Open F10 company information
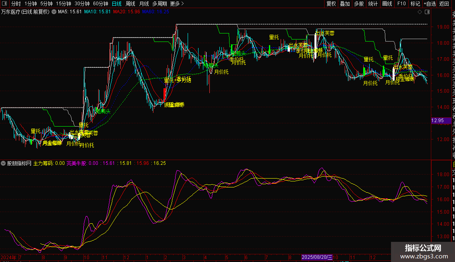 pos(401,4)
